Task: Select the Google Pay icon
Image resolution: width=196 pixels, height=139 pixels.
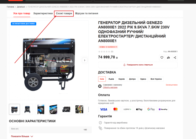Action: coord(151,109)
